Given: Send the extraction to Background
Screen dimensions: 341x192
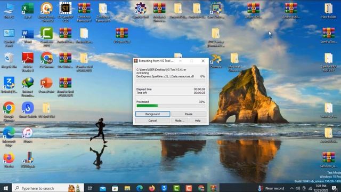Looking at the screenshot, I should [x=153, y=114].
